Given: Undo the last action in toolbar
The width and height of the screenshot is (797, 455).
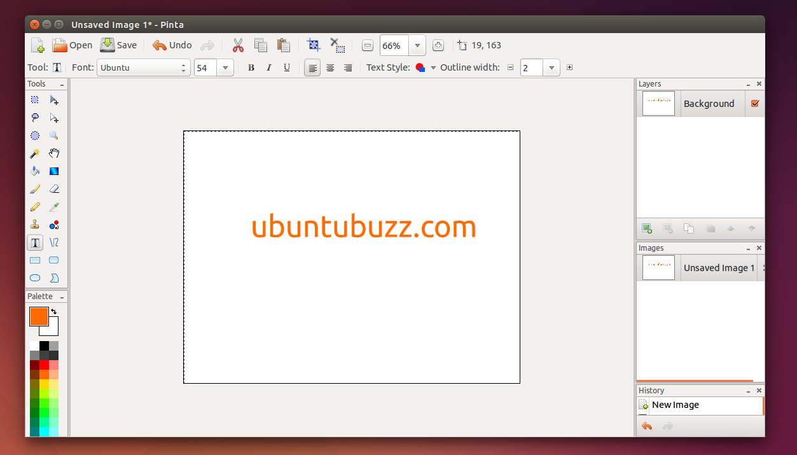Looking at the screenshot, I should click(172, 45).
